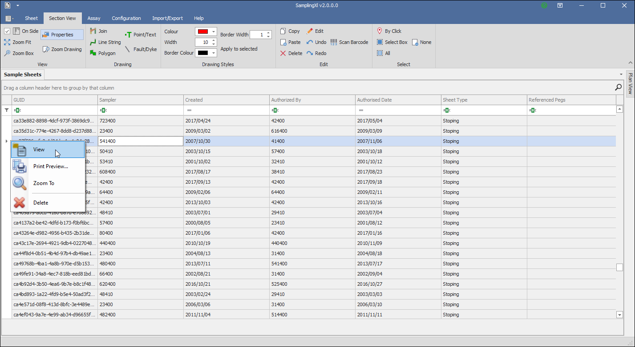This screenshot has width=635, height=347.
Task: Toggle the Properties panel button
Action: click(62, 35)
